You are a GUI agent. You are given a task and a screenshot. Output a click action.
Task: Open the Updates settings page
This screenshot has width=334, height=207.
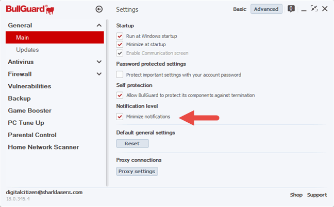point(27,50)
